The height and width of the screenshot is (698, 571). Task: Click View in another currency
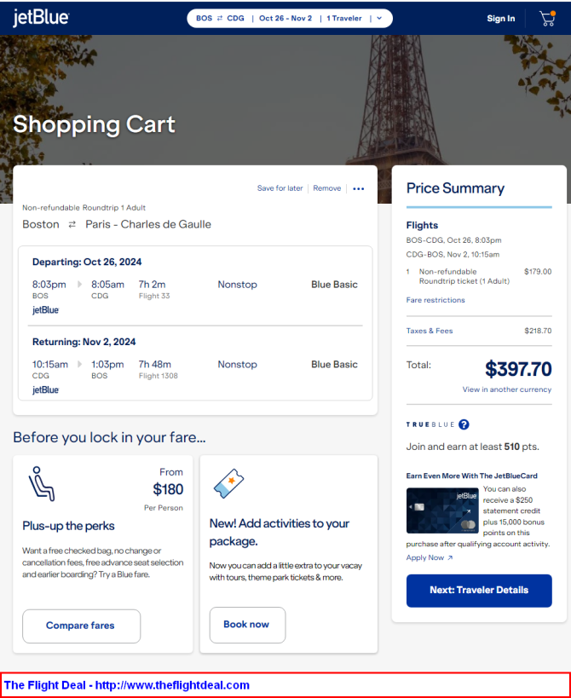507,389
